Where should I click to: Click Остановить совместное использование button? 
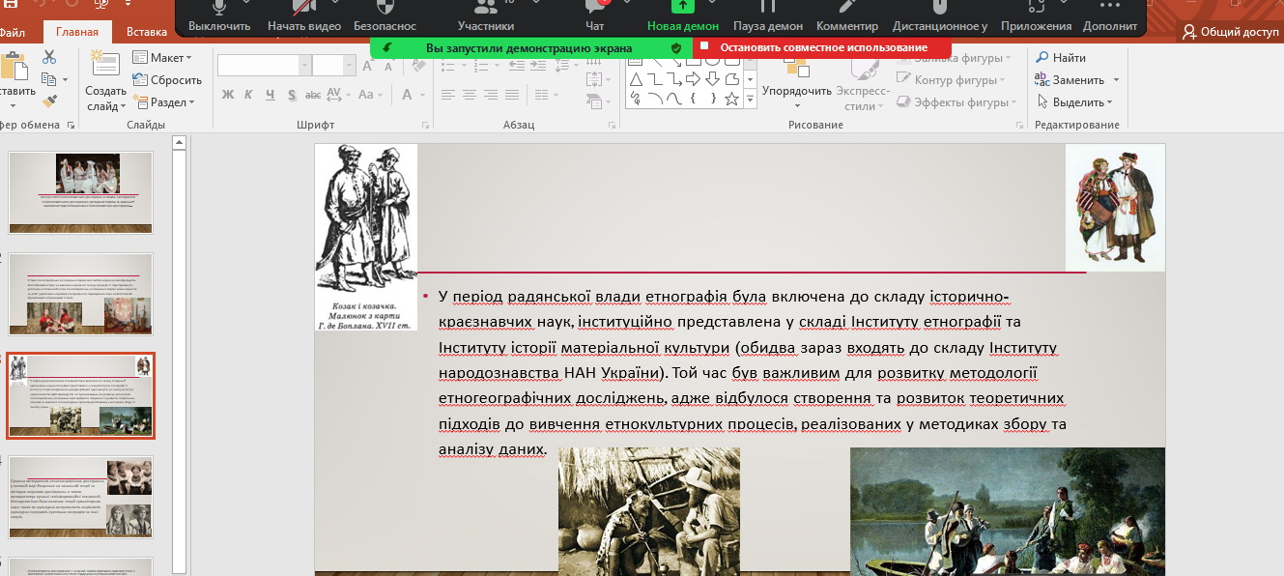click(x=822, y=47)
